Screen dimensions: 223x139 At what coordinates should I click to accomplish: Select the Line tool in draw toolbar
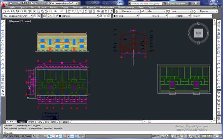3,22
